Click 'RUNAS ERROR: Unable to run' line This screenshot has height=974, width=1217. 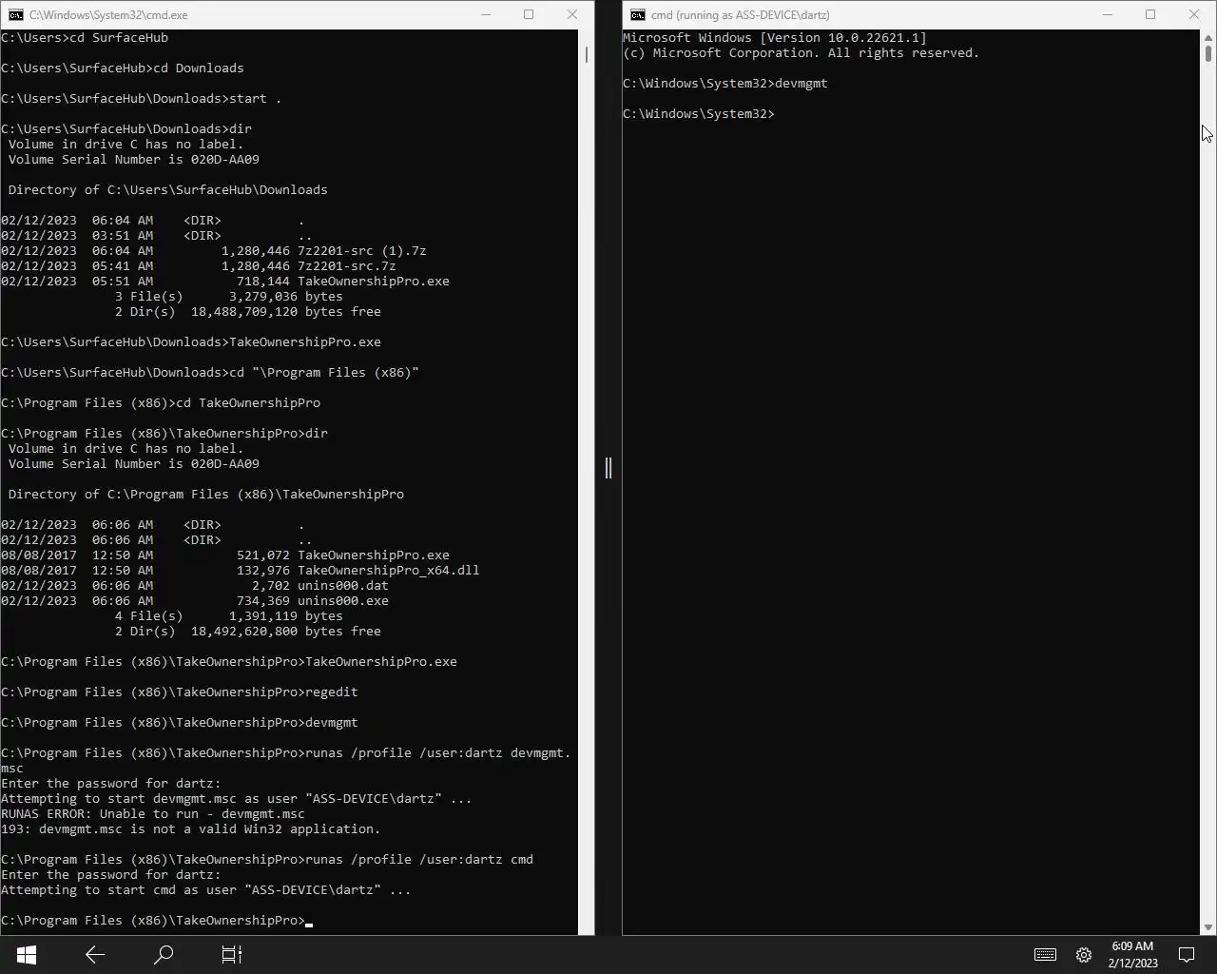[x=153, y=813]
